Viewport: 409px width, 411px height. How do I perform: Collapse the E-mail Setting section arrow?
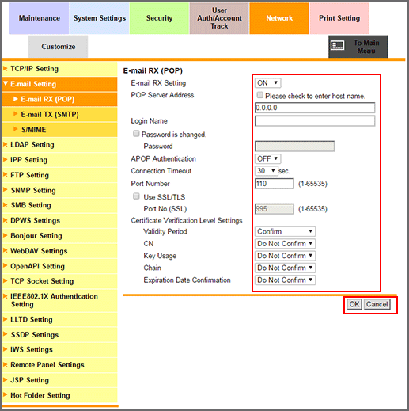(6, 84)
